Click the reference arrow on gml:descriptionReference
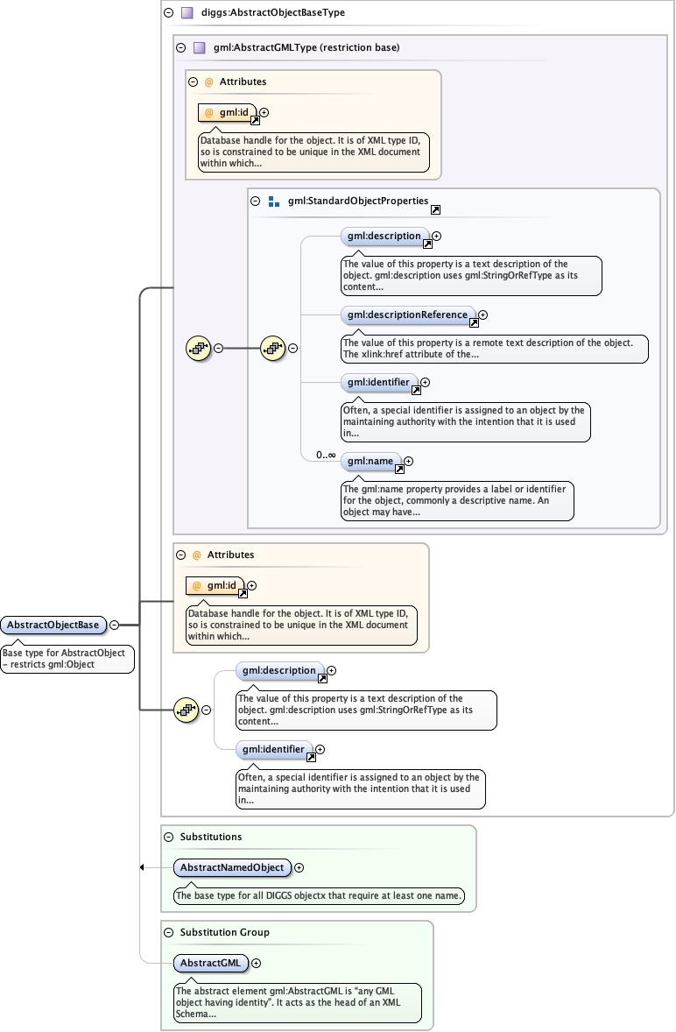 (474, 323)
